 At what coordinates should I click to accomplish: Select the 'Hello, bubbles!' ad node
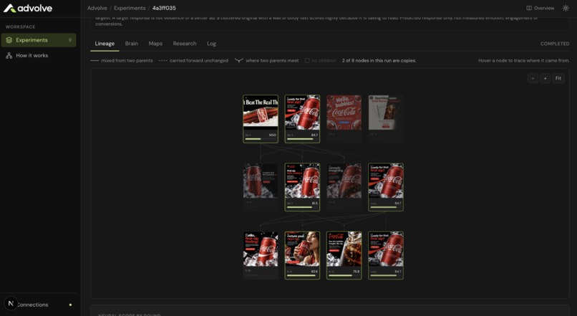pyautogui.click(x=344, y=119)
